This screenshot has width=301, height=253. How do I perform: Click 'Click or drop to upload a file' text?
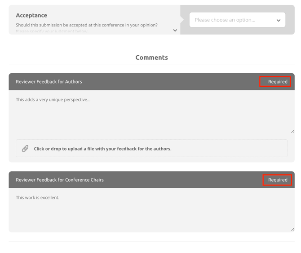tap(102, 149)
